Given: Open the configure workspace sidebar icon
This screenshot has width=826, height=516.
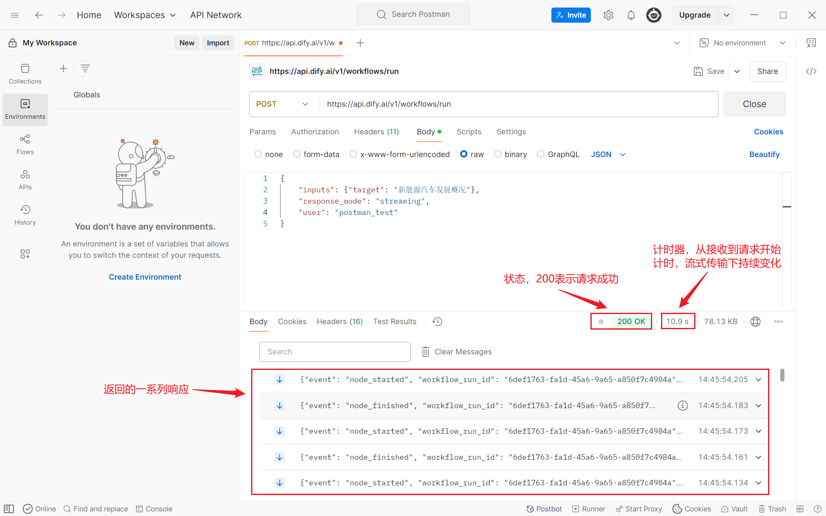Looking at the screenshot, I should 25,254.
